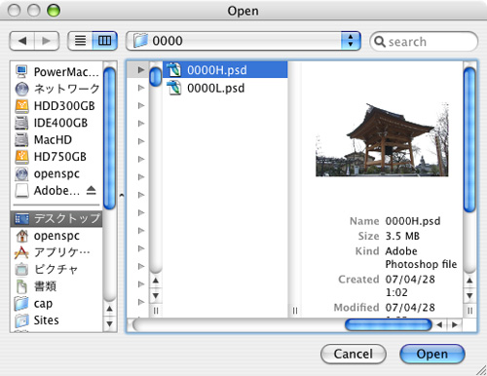Go forward with the right arrow button
The image size is (487, 376).
click(x=47, y=41)
